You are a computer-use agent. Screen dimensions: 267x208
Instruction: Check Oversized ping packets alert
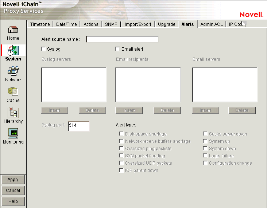121,149
